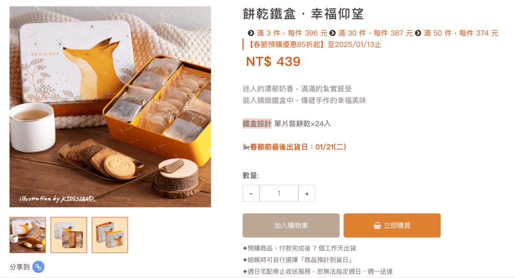The height and width of the screenshot is (278, 515).
Task: Click the NT$ 439 price
Action: click(x=273, y=62)
